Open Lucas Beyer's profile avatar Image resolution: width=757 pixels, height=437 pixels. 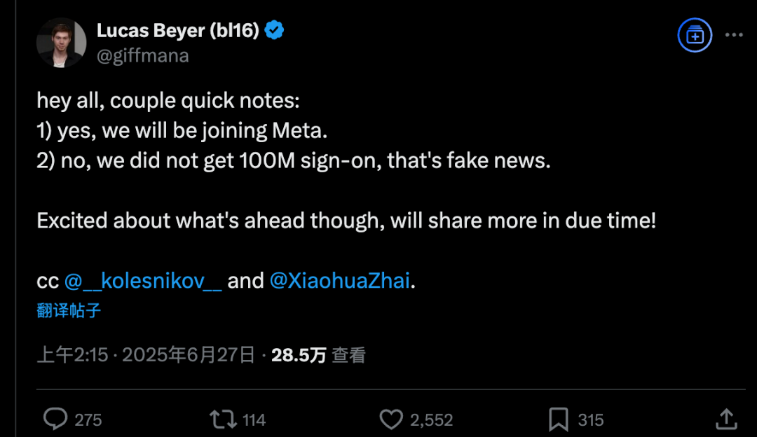(x=61, y=43)
